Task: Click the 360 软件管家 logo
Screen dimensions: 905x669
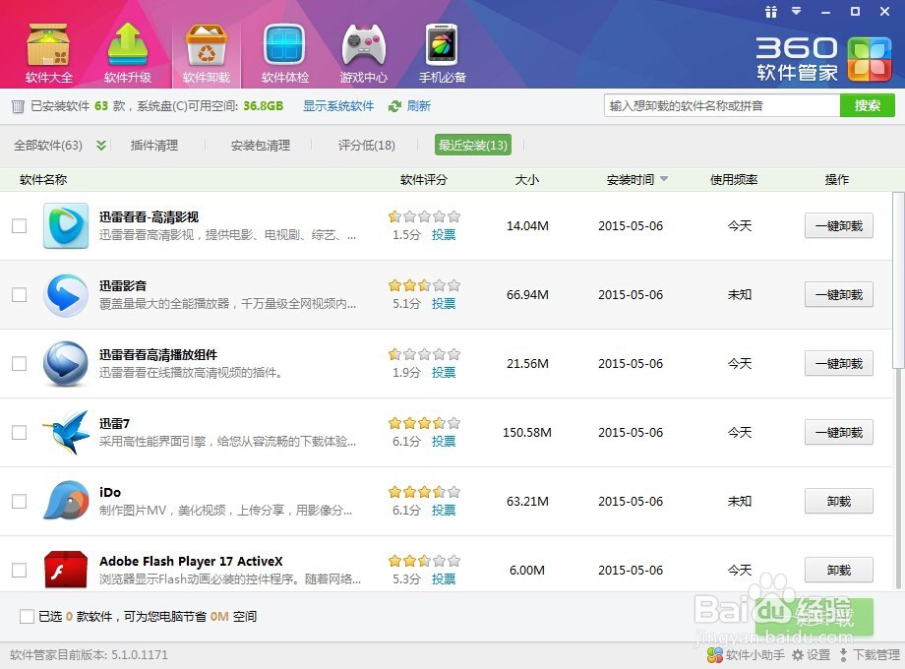Action: click(823, 59)
